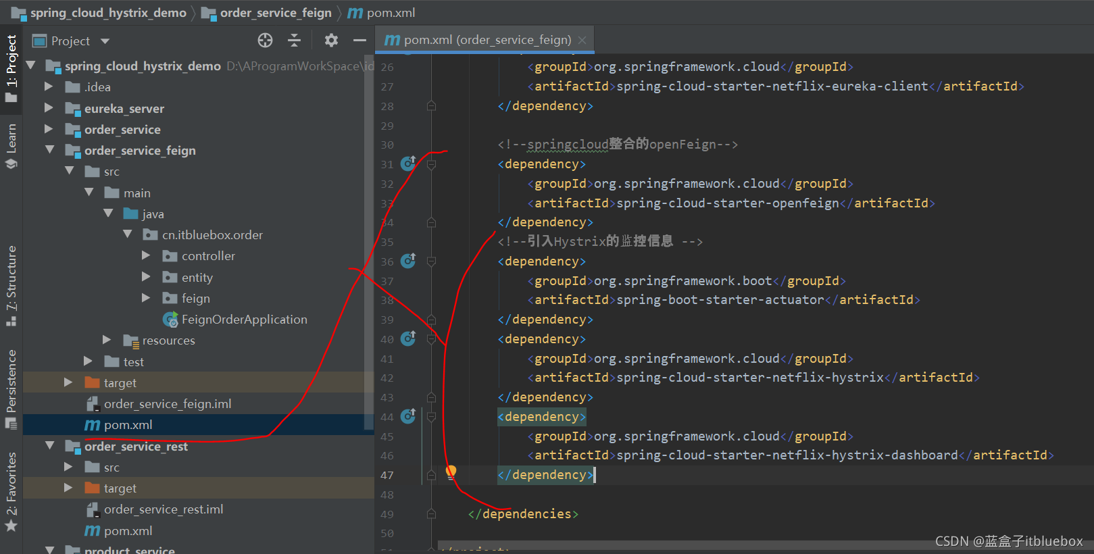Click the intention lightbulb on line 47

click(x=451, y=472)
